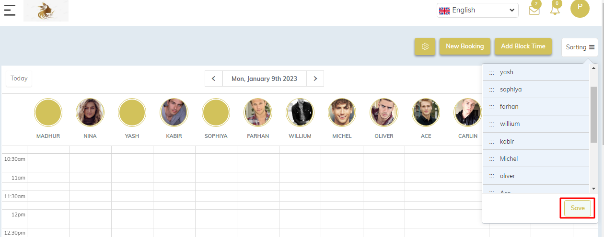Click the salon logo image
This screenshot has width=604, height=237.
point(46,11)
